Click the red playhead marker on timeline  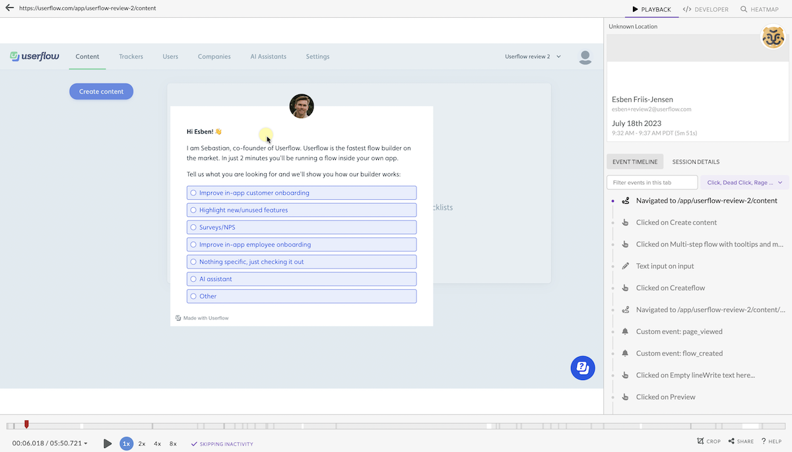(26, 424)
